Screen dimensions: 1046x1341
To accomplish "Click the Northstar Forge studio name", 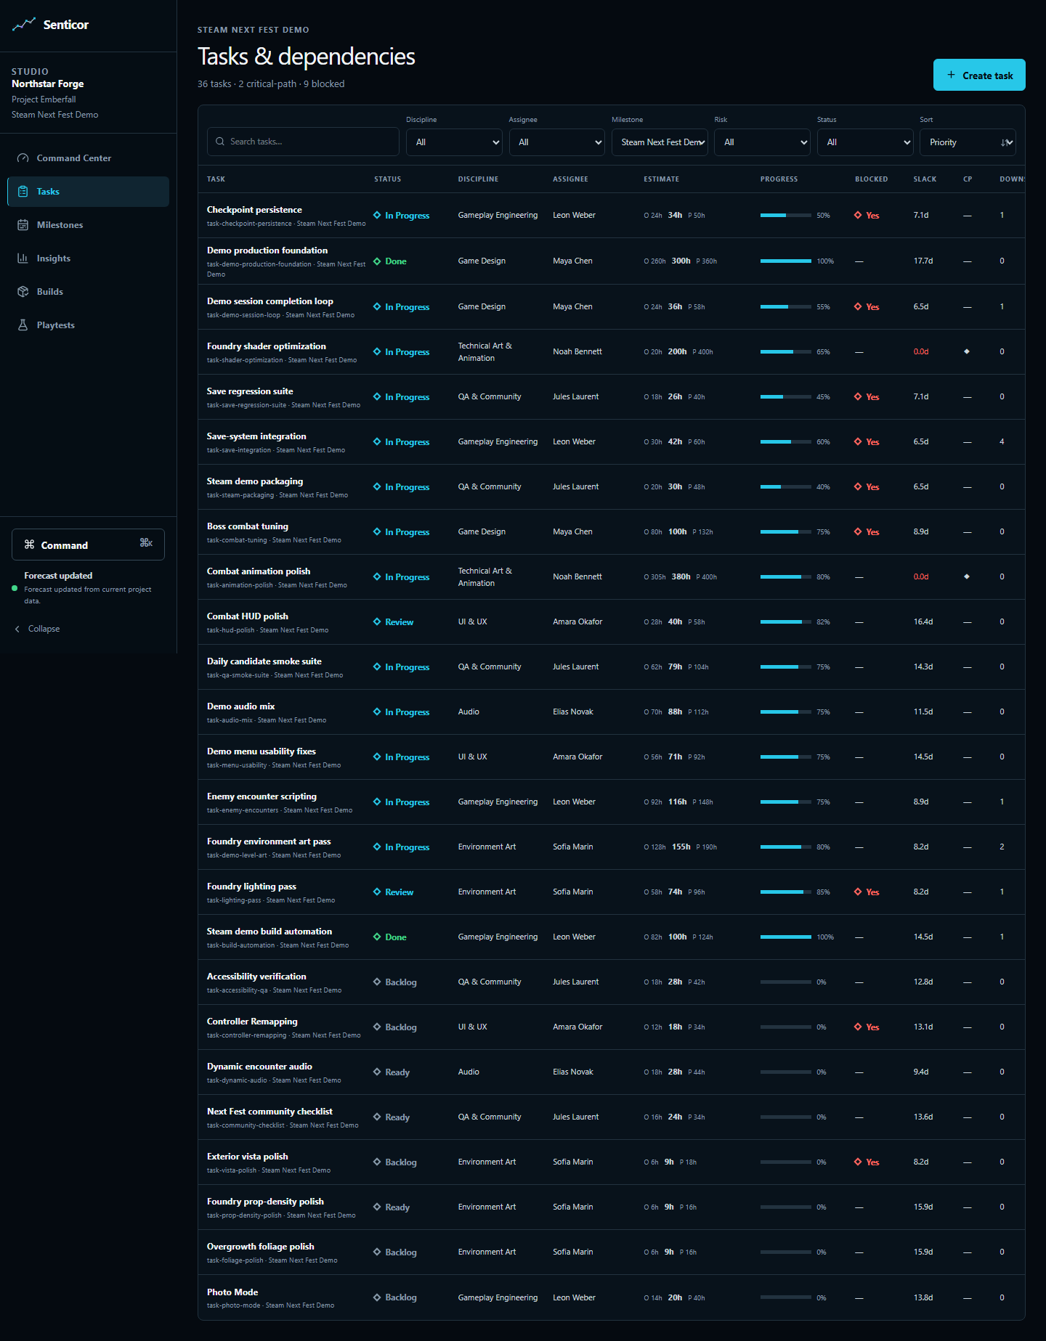I will pyautogui.click(x=48, y=83).
